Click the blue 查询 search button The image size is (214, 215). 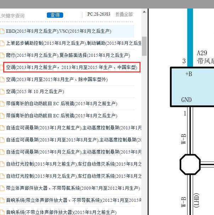(55, 15)
